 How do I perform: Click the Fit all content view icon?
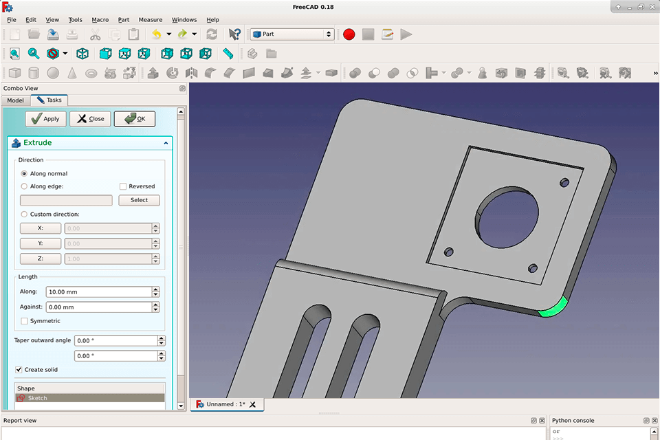click(x=14, y=54)
